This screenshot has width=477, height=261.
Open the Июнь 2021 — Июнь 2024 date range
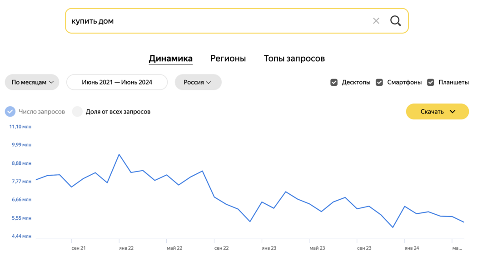(117, 82)
